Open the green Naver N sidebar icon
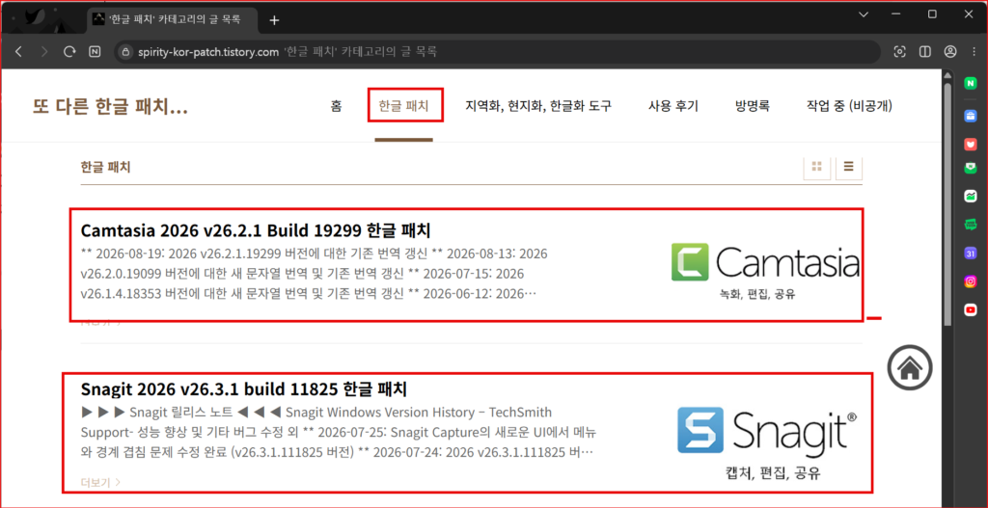The image size is (988, 508). pyautogui.click(x=971, y=85)
